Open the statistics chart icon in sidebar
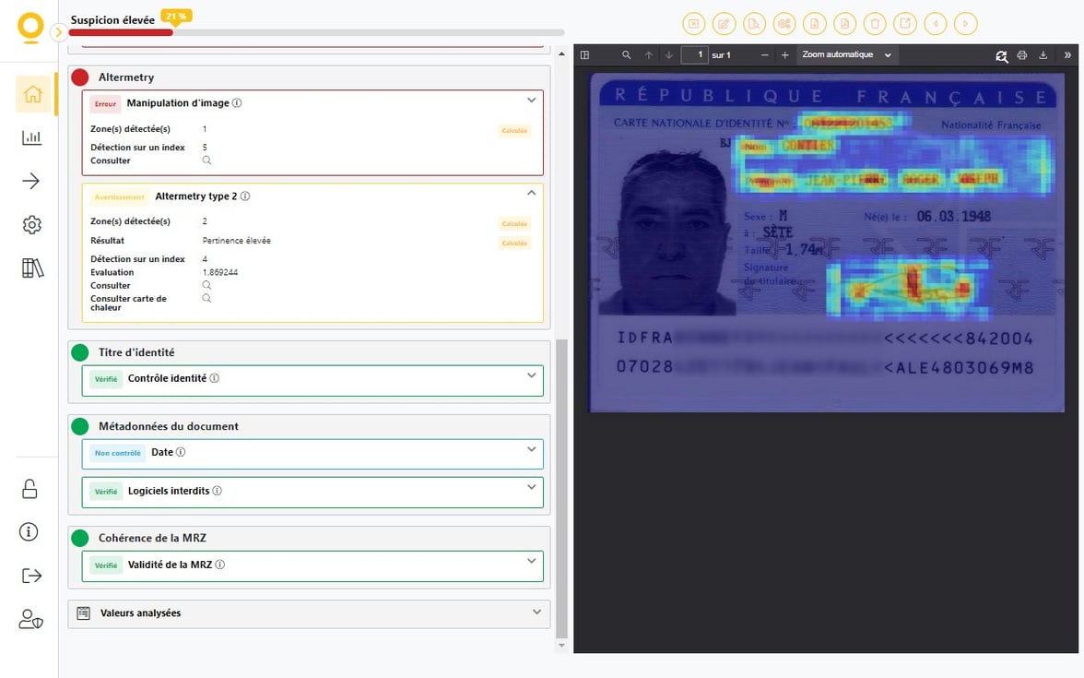Viewport: 1084px width, 678px height. [32, 137]
